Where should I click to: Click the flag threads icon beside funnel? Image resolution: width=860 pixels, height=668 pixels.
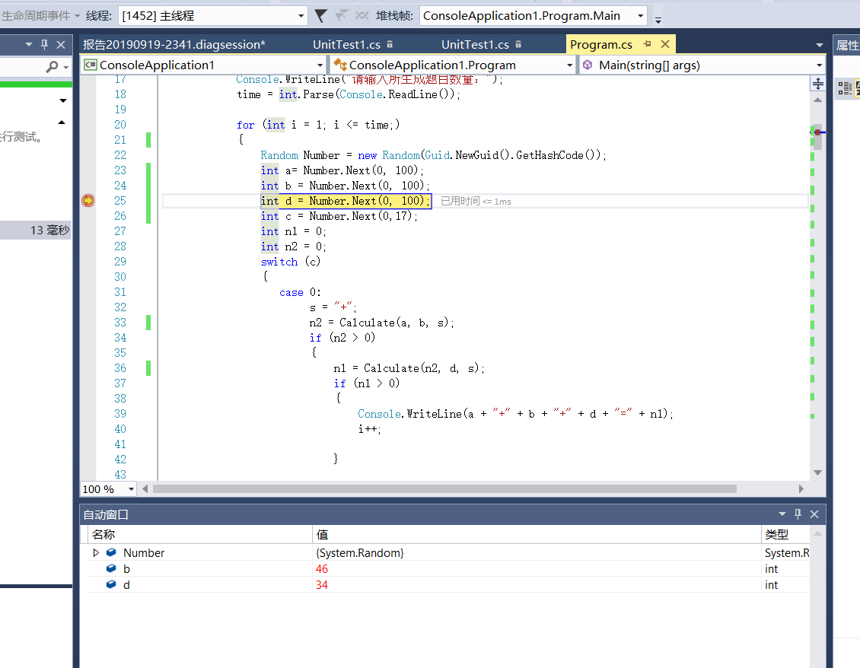(x=341, y=16)
